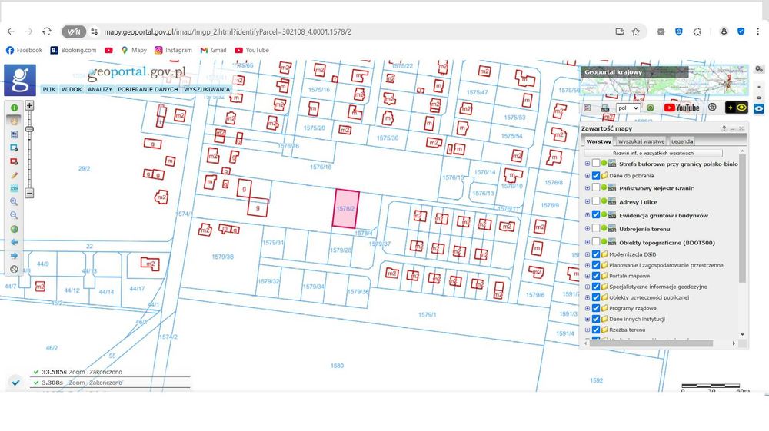This screenshot has width=769, height=431.
Task: Uncheck Planowanie i zagospodarowanie przestrzenne checkbox
Action: coord(596,265)
